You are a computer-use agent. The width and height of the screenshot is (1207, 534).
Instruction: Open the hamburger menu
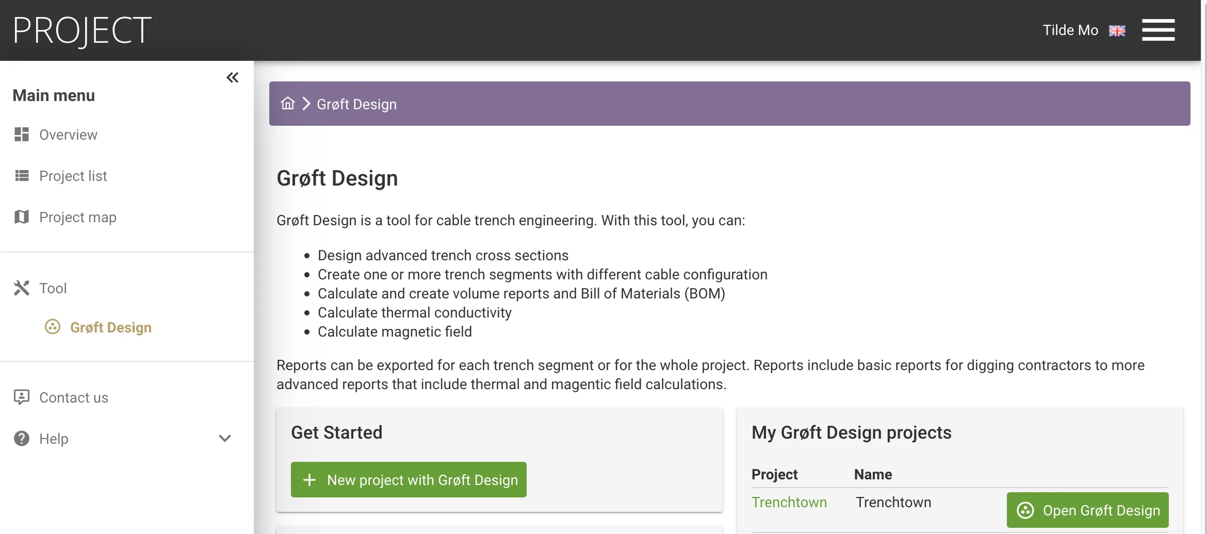coord(1159,30)
